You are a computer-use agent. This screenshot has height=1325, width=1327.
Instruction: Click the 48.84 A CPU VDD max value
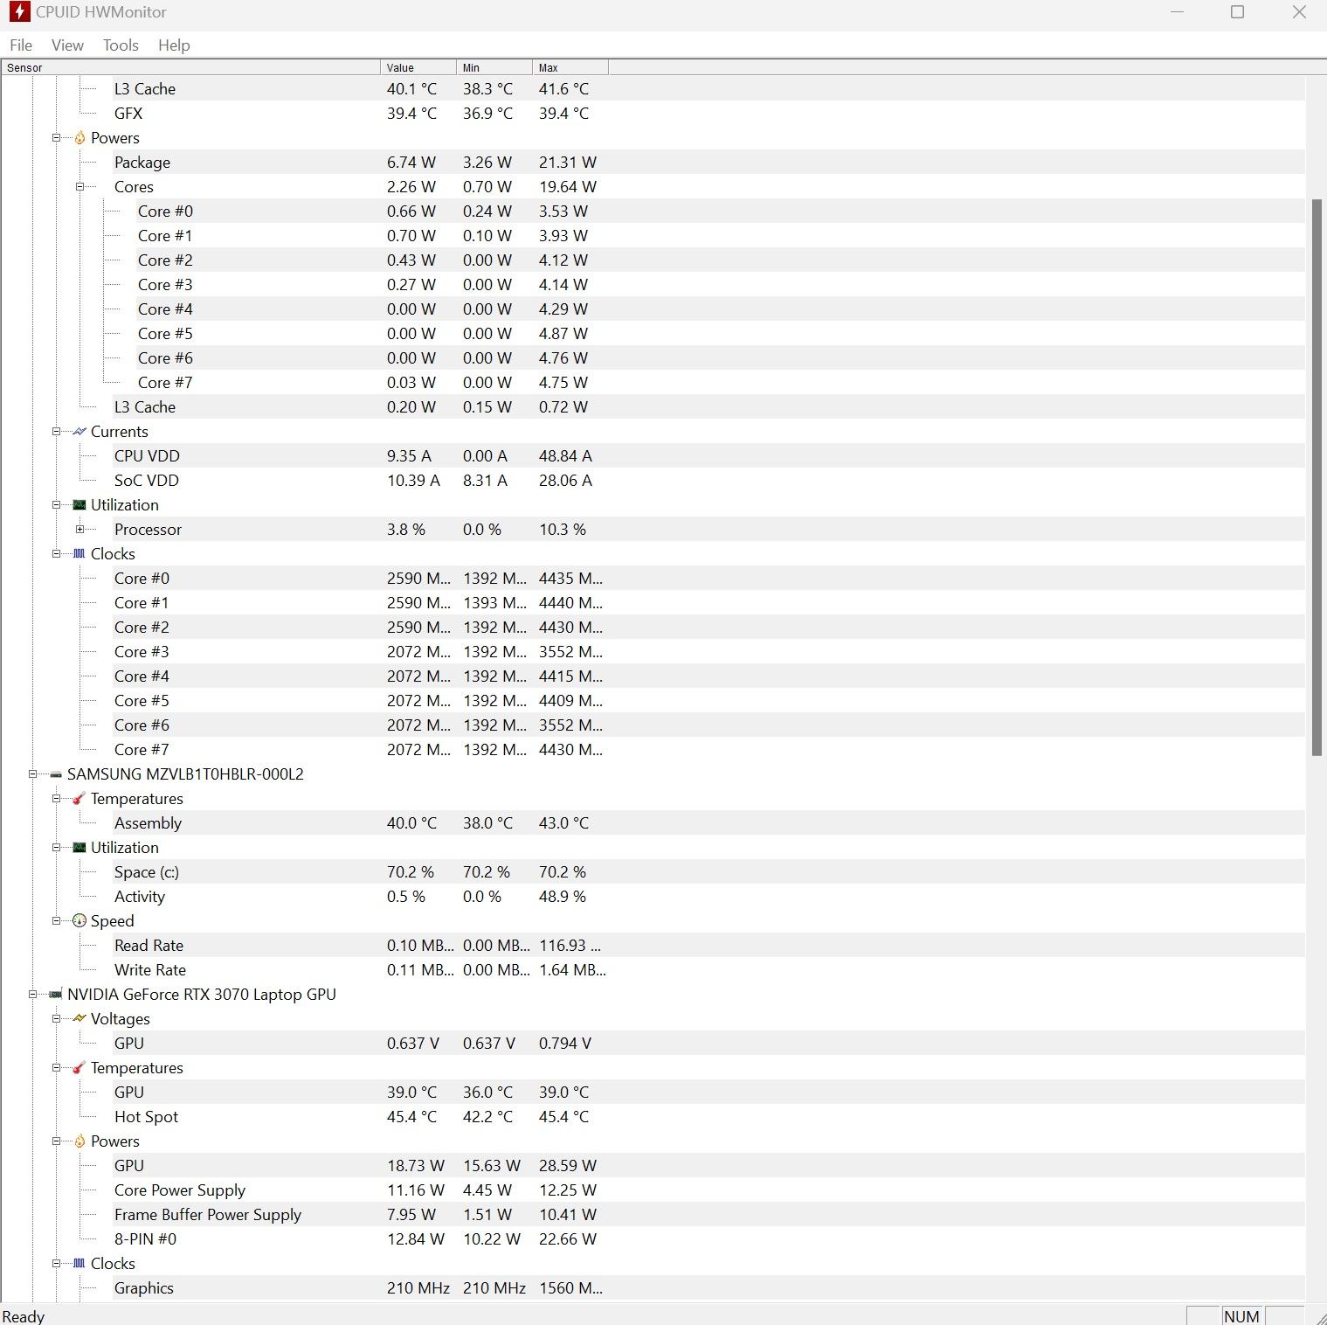(x=565, y=456)
